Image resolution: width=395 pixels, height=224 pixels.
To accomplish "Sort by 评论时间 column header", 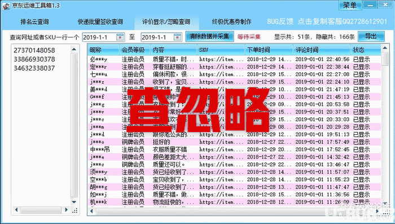I will click(x=322, y=50).
